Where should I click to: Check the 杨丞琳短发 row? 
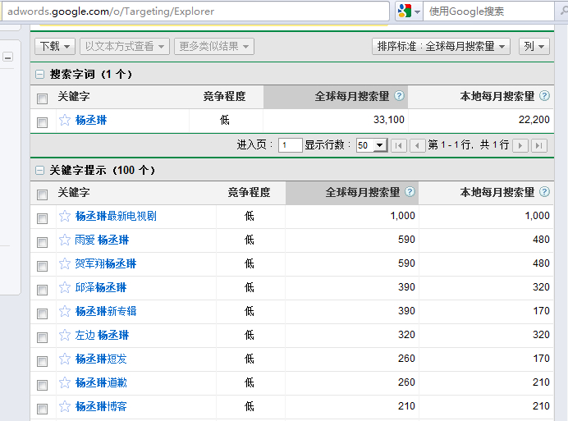click(43, 361)
